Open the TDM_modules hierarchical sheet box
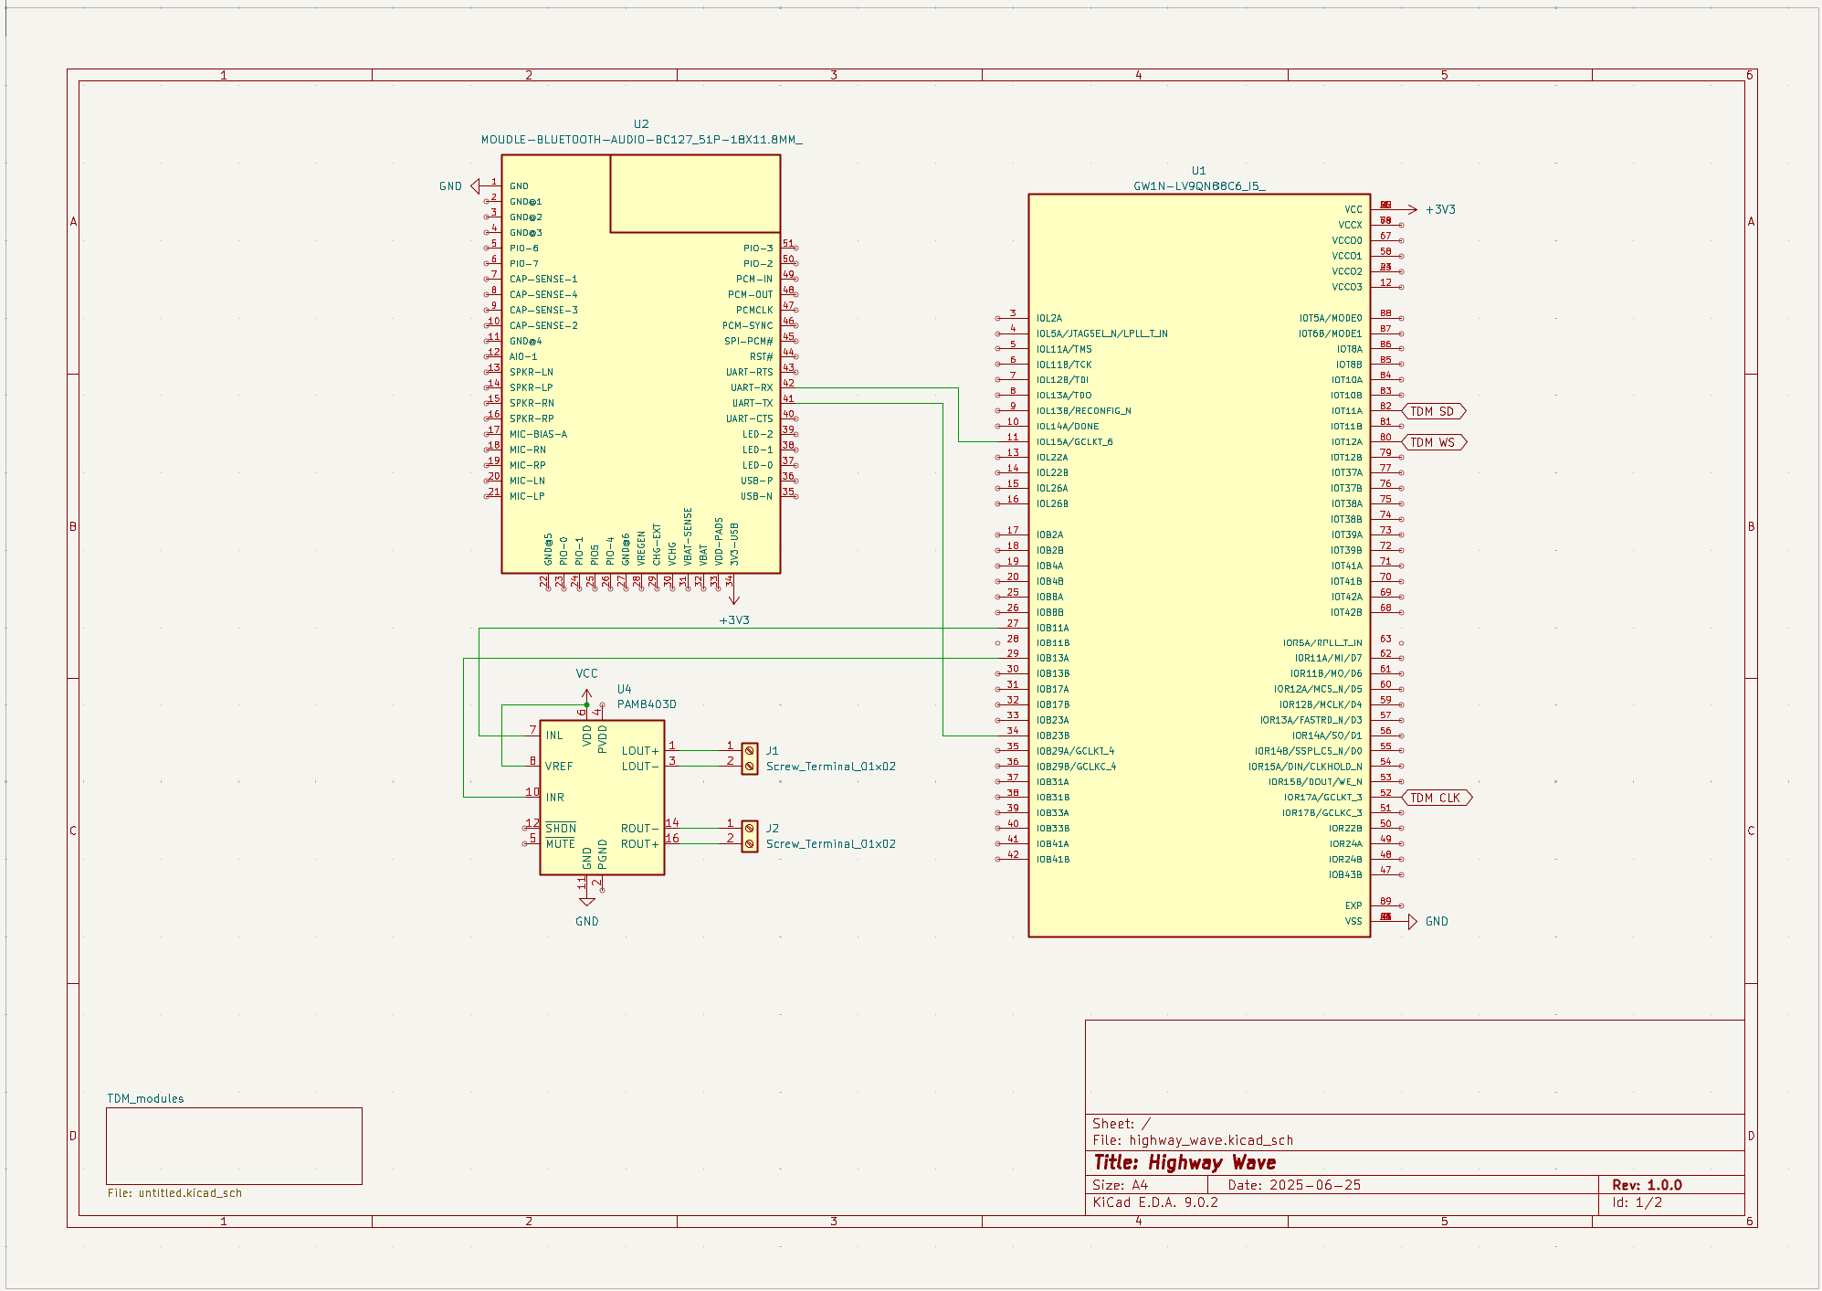 [234, 1146]
